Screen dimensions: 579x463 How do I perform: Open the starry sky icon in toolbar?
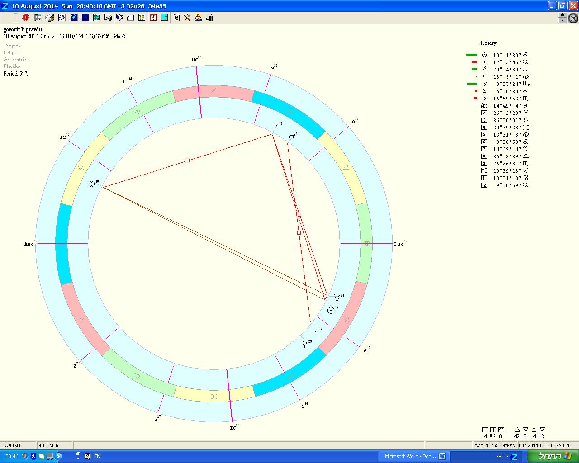point(85,18)
